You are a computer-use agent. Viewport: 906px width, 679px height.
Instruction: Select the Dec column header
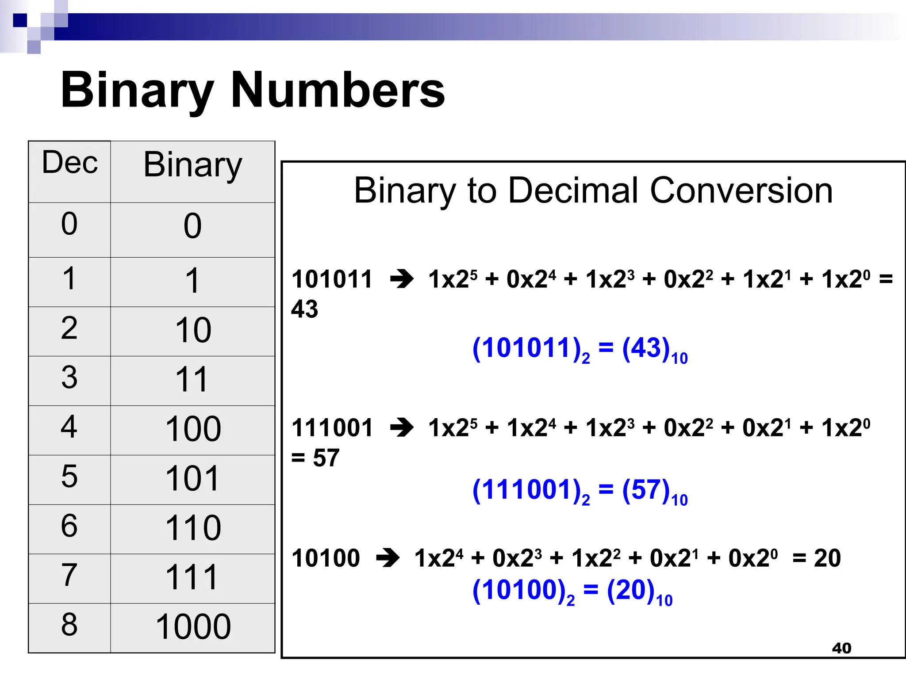(x=69, y=163)
